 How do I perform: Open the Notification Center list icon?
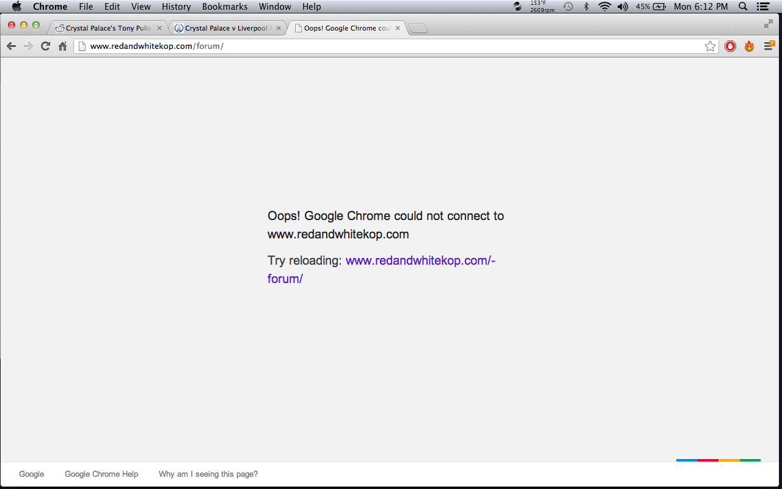[x=762, y=7]
